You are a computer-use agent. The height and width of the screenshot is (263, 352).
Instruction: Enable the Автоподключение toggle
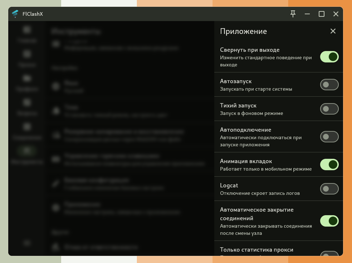329,137
